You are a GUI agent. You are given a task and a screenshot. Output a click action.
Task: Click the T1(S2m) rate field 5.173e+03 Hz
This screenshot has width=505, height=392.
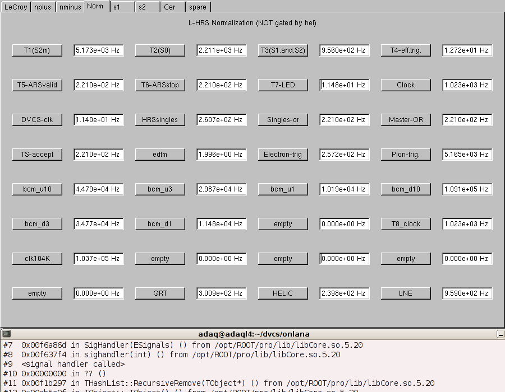99,50
